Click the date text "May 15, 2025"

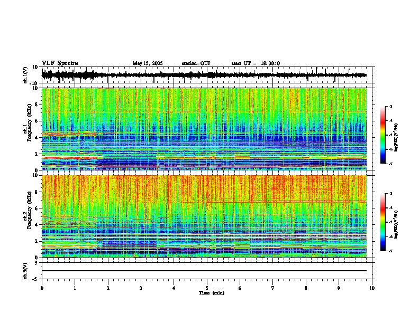(x=148, y=63)
